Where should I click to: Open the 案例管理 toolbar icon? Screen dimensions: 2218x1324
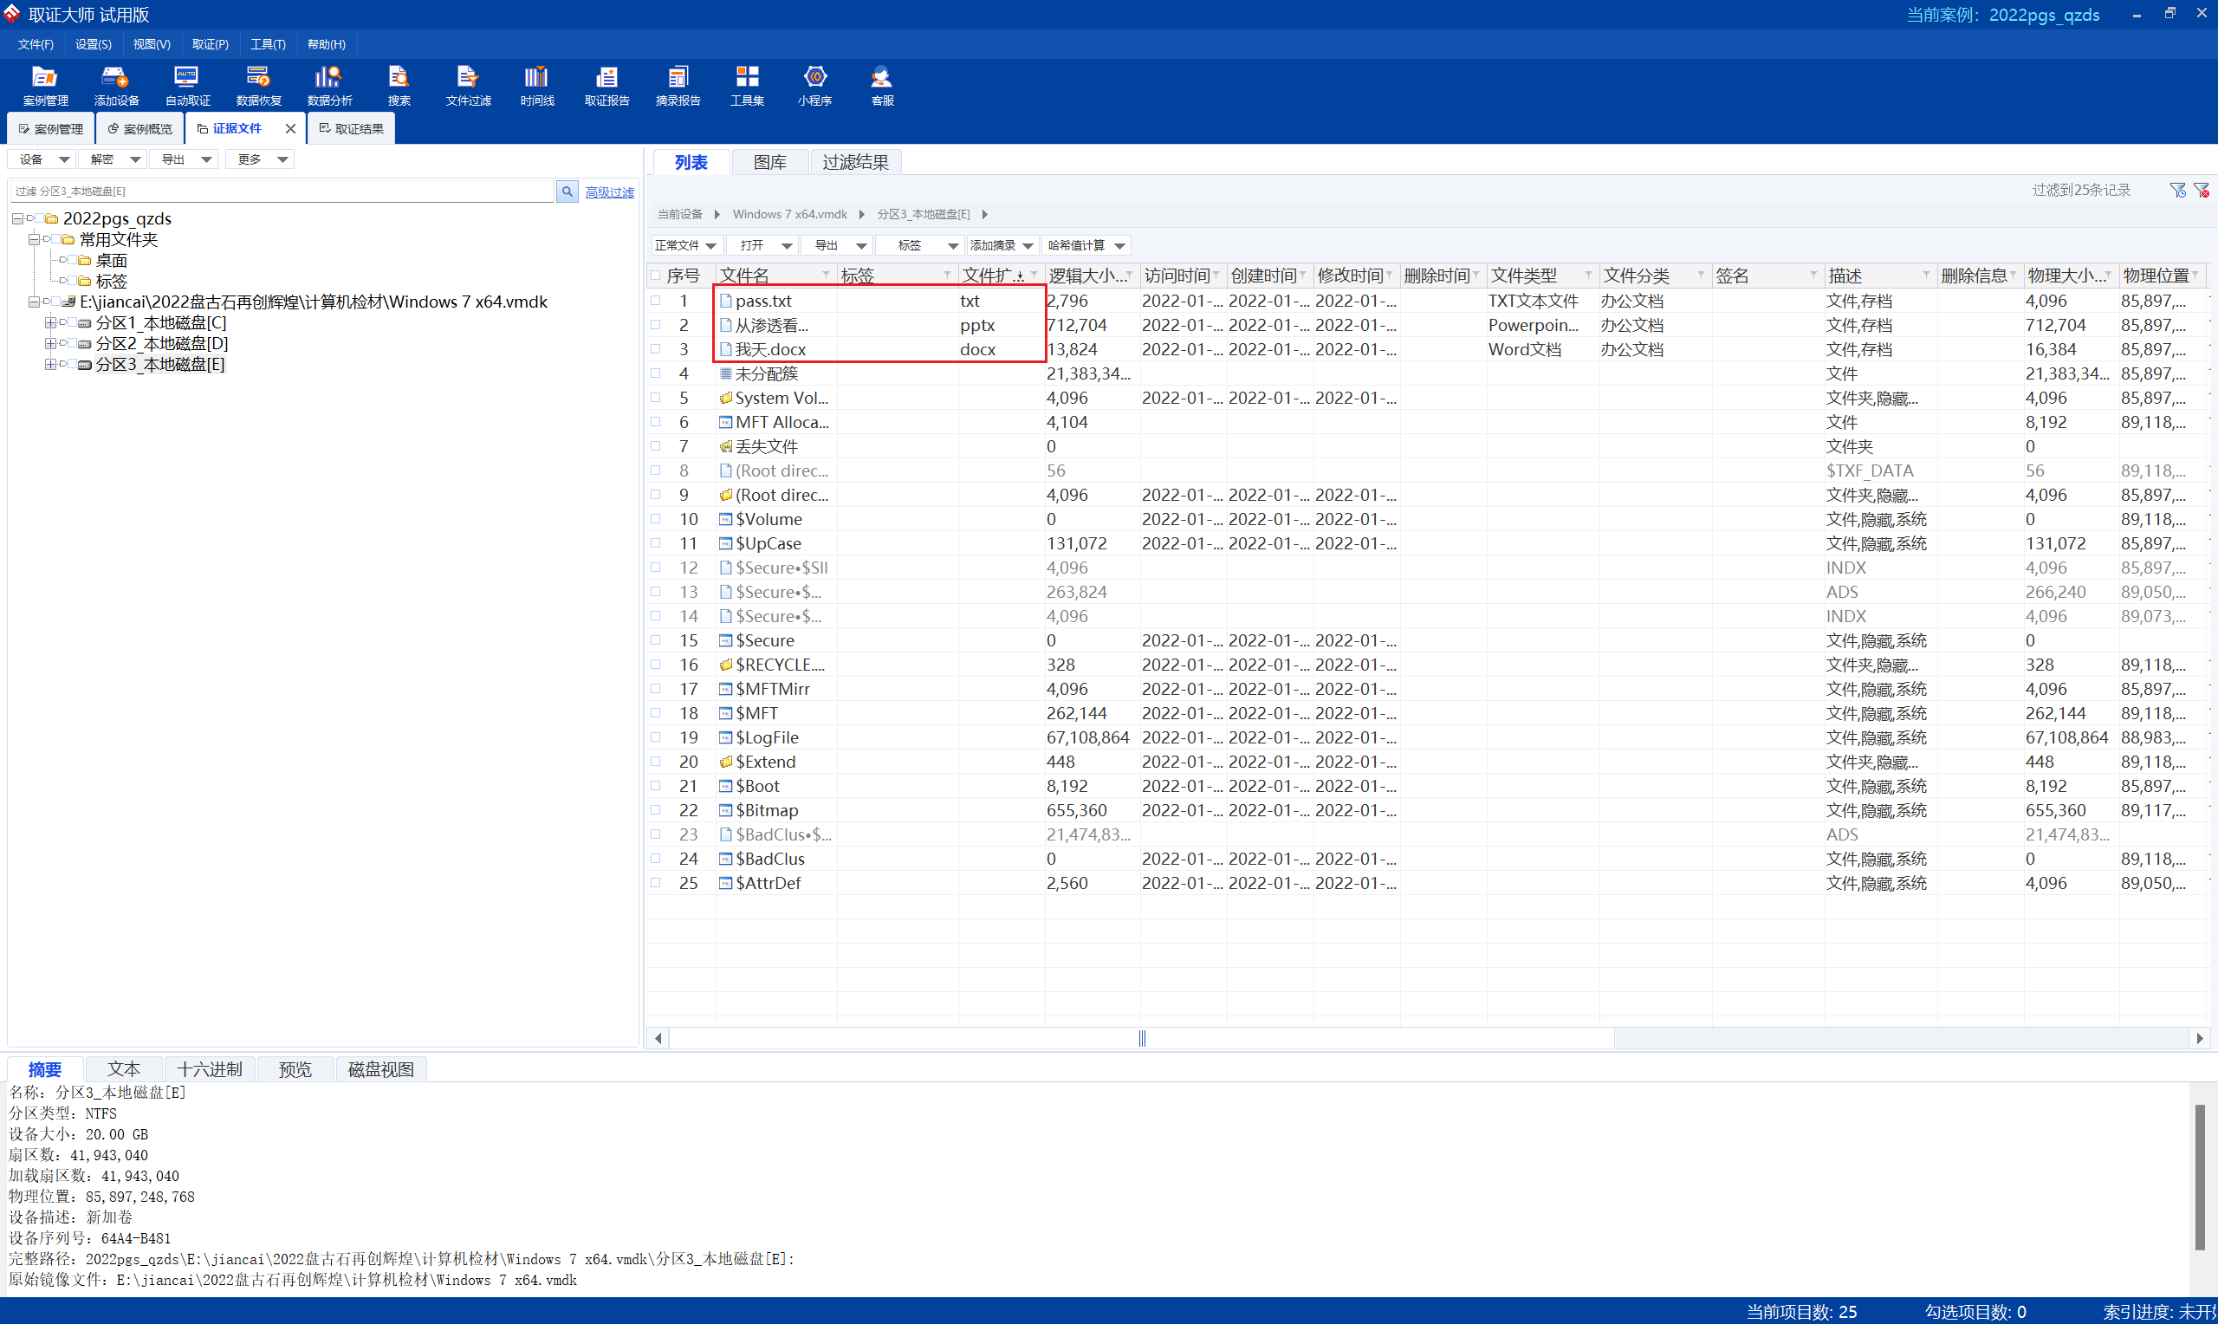click(44, 86)
